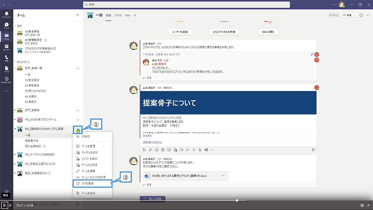Click the schedule meeting icon in compose toolbar
Viewport: 373px width, 210px height.
(175, 150)
